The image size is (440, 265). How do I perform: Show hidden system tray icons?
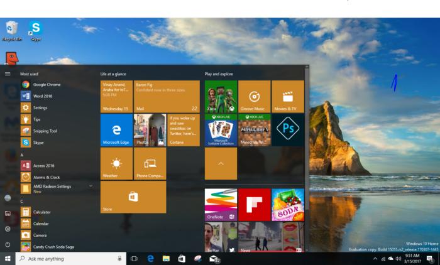click(x=375, y=259)
